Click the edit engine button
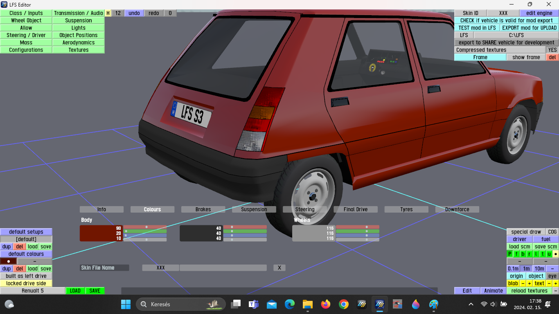Image resolution: width=559 pixels, height=314 pixels. click(x=539, y=13)
